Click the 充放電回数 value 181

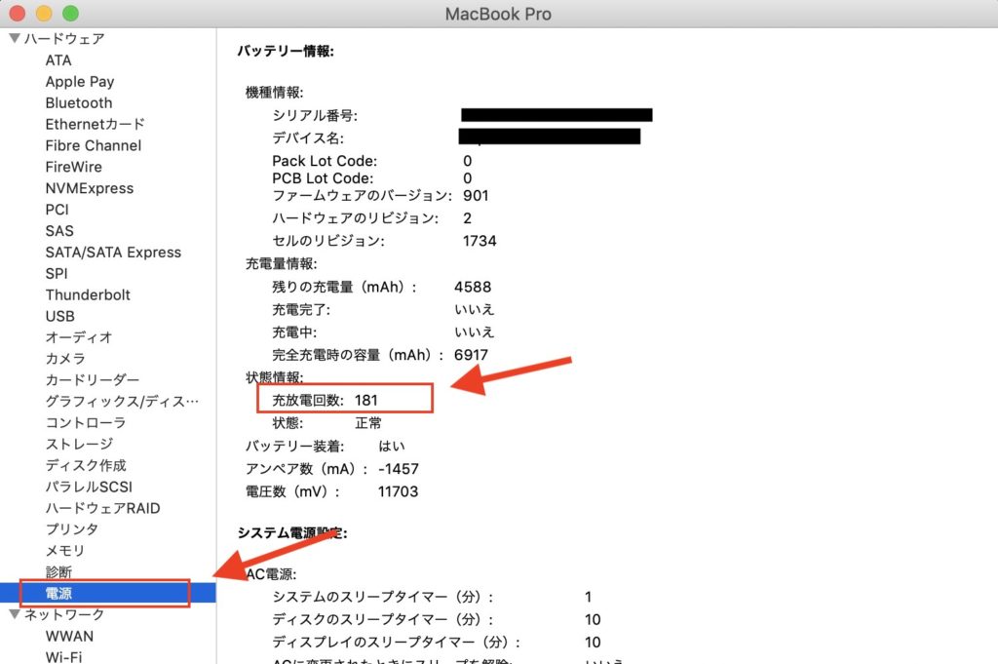365,400
